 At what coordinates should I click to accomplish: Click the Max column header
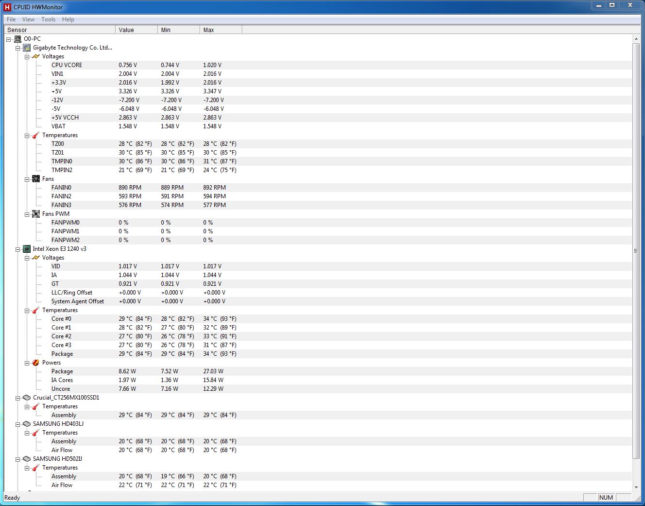coord(221,30)
